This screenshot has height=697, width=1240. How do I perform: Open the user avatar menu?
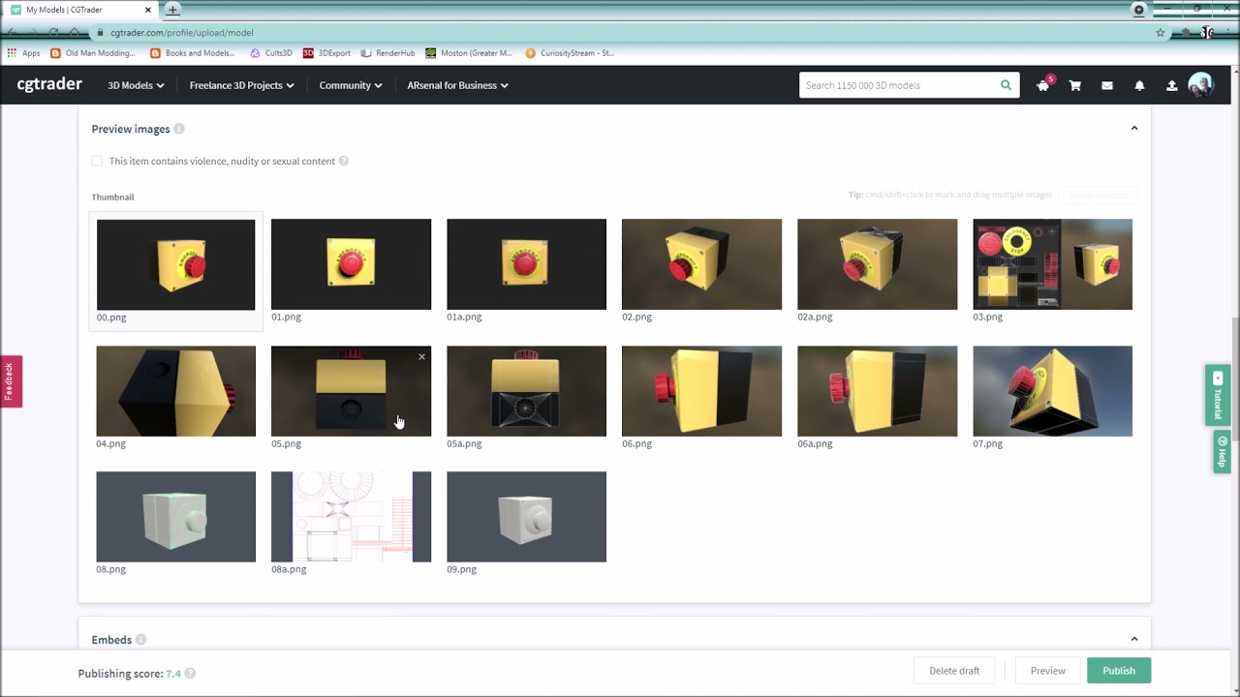[x=1200, y=85]
